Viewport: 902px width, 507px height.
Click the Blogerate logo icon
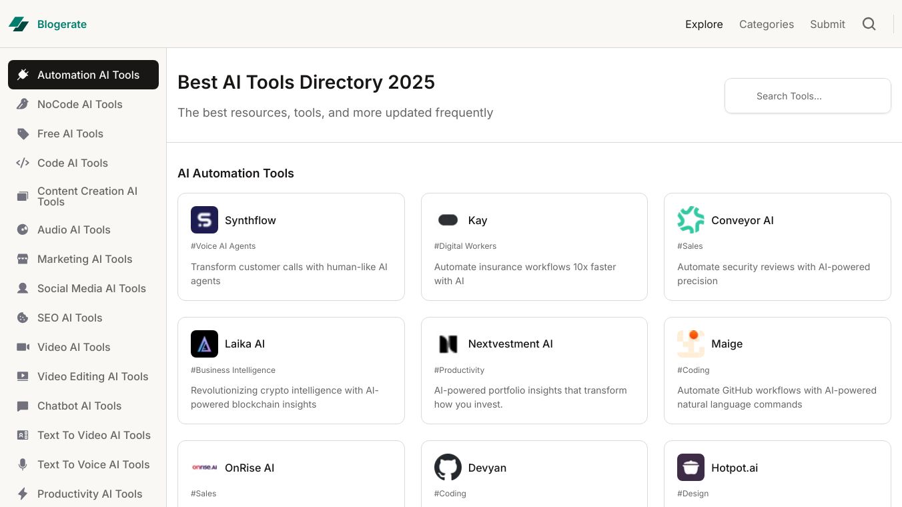19,24
